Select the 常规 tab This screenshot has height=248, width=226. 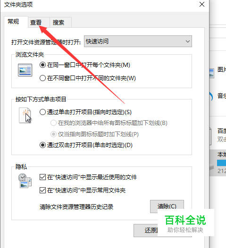(x=16, y=22)
